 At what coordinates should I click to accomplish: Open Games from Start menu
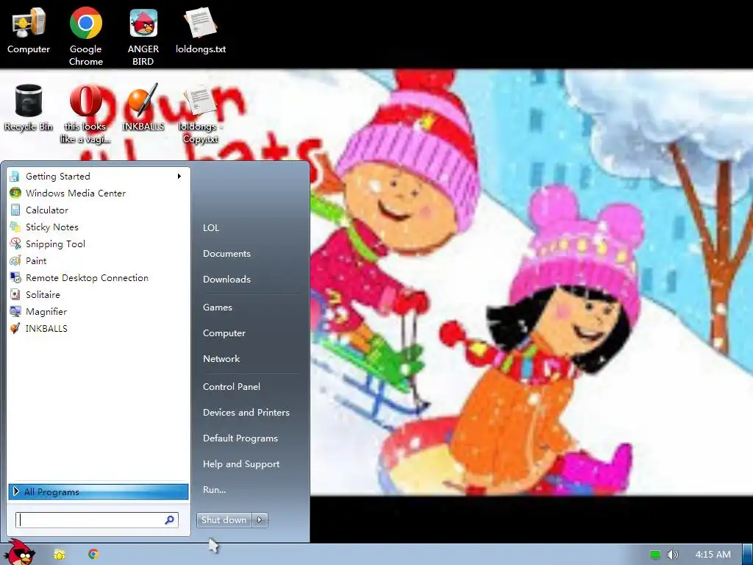218,308
